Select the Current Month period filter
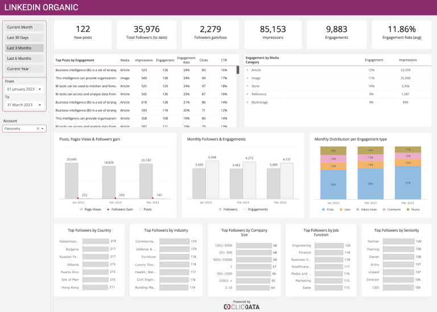 point(24,27)
